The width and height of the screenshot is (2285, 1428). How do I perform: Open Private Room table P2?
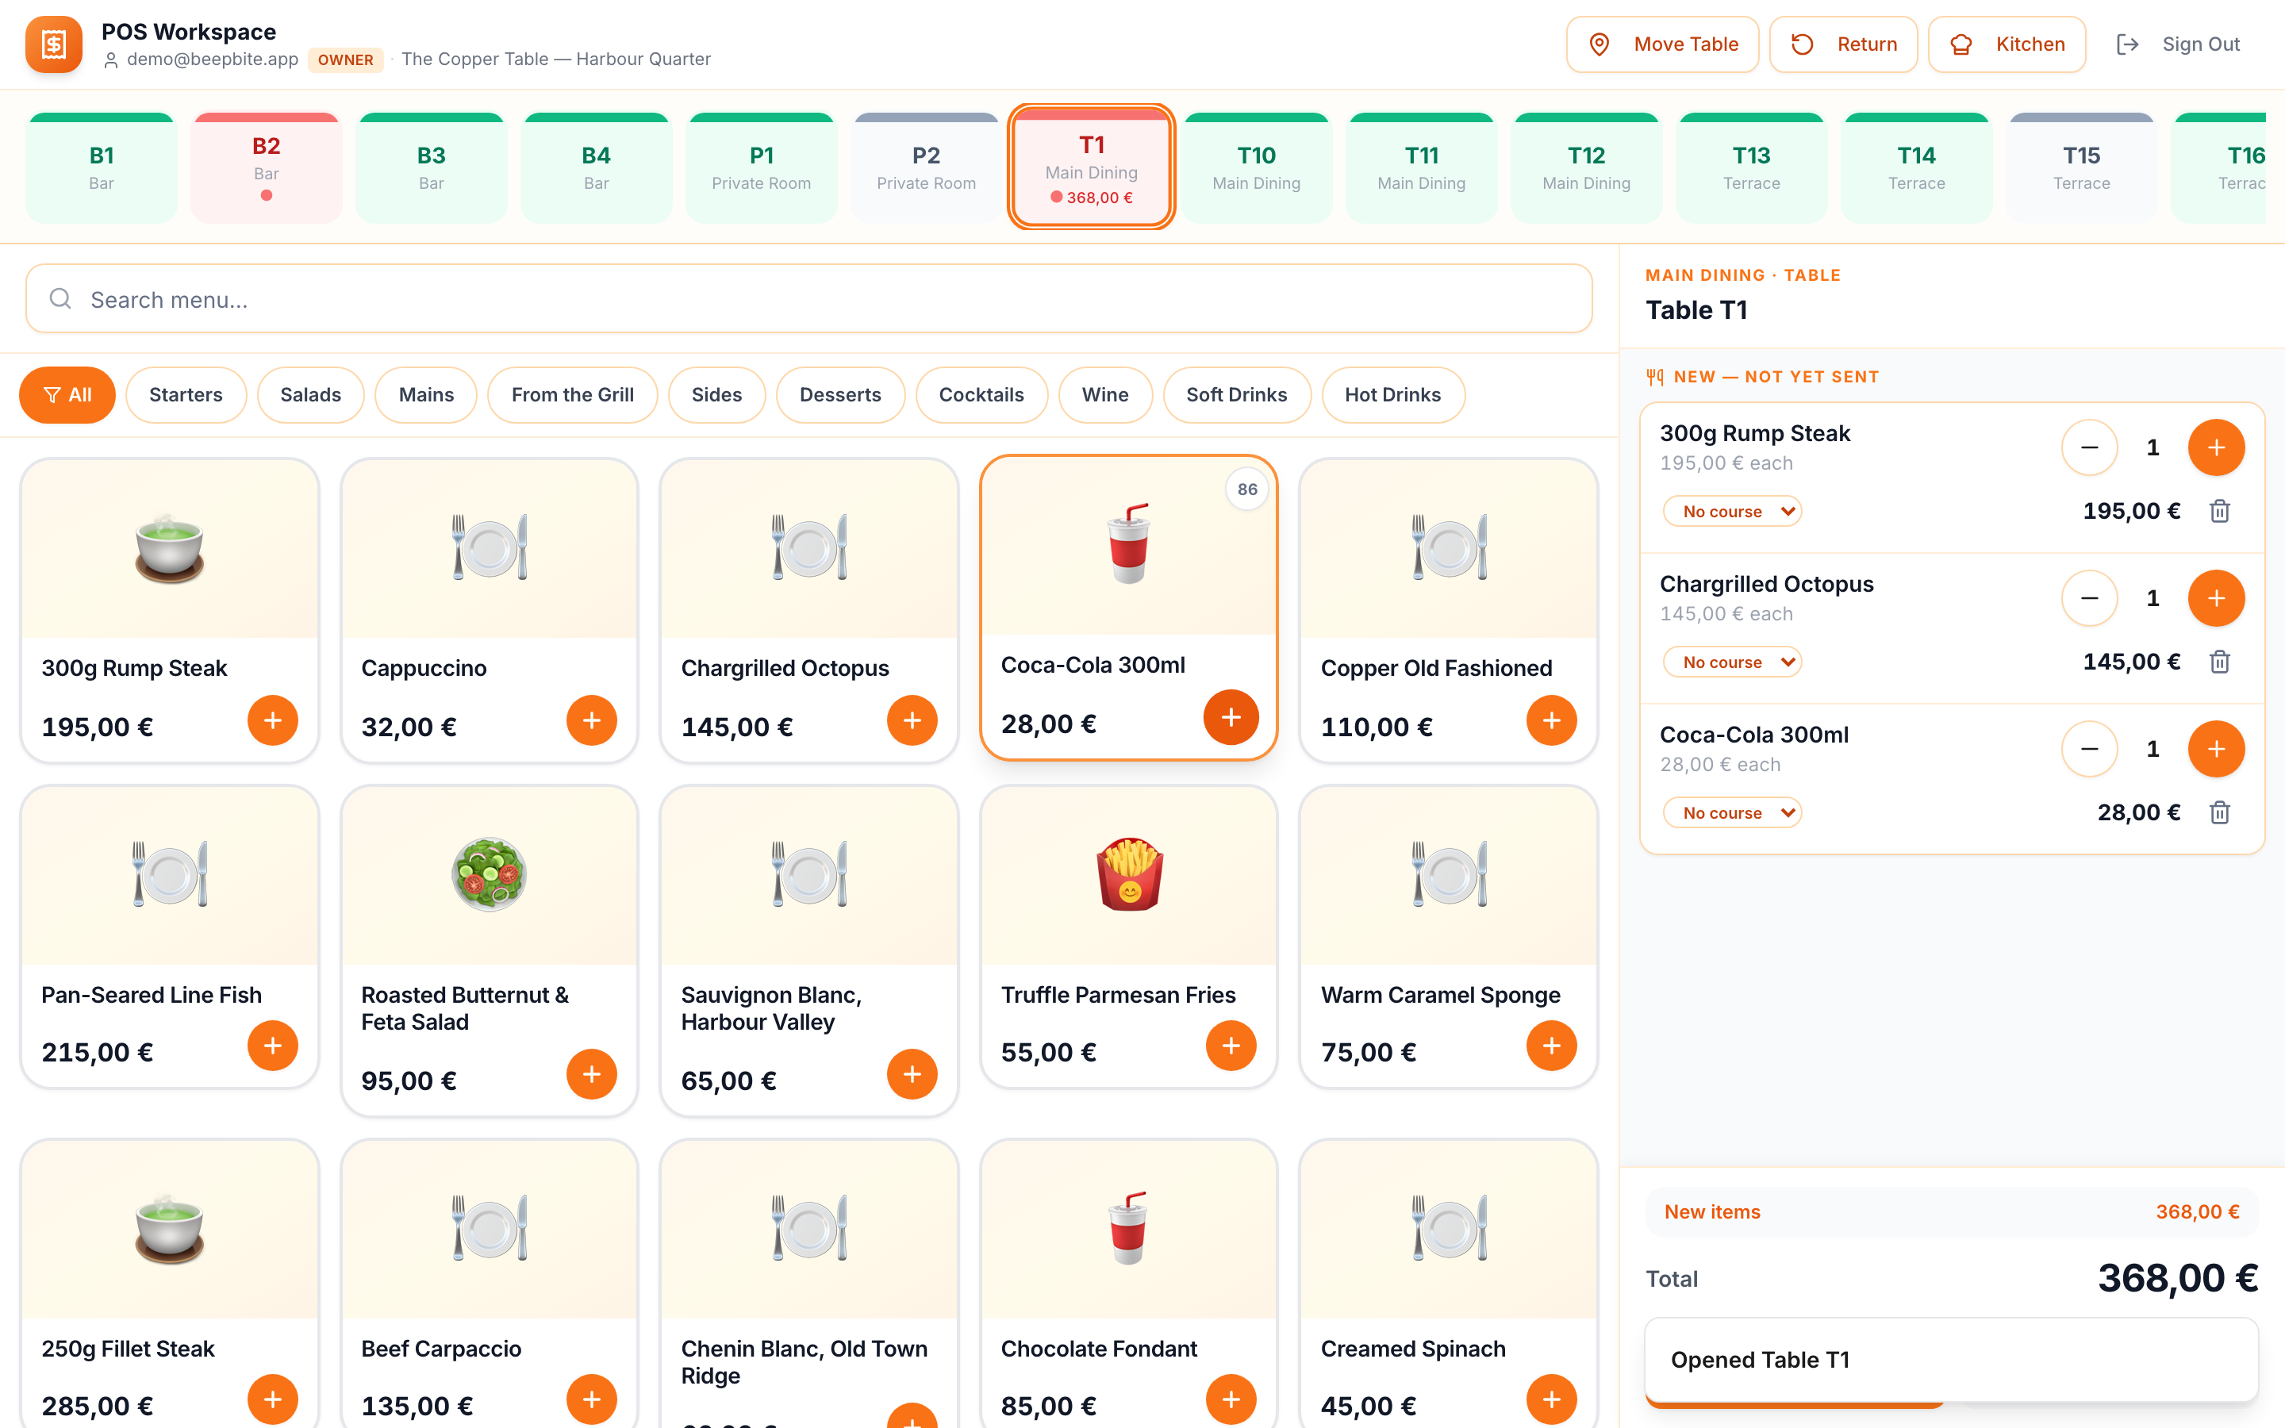pyautogui.click(x=926, y=167)
